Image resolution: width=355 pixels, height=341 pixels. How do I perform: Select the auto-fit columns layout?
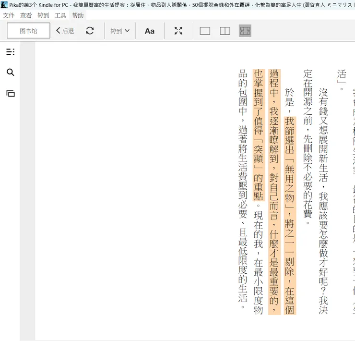pos(245,31)
